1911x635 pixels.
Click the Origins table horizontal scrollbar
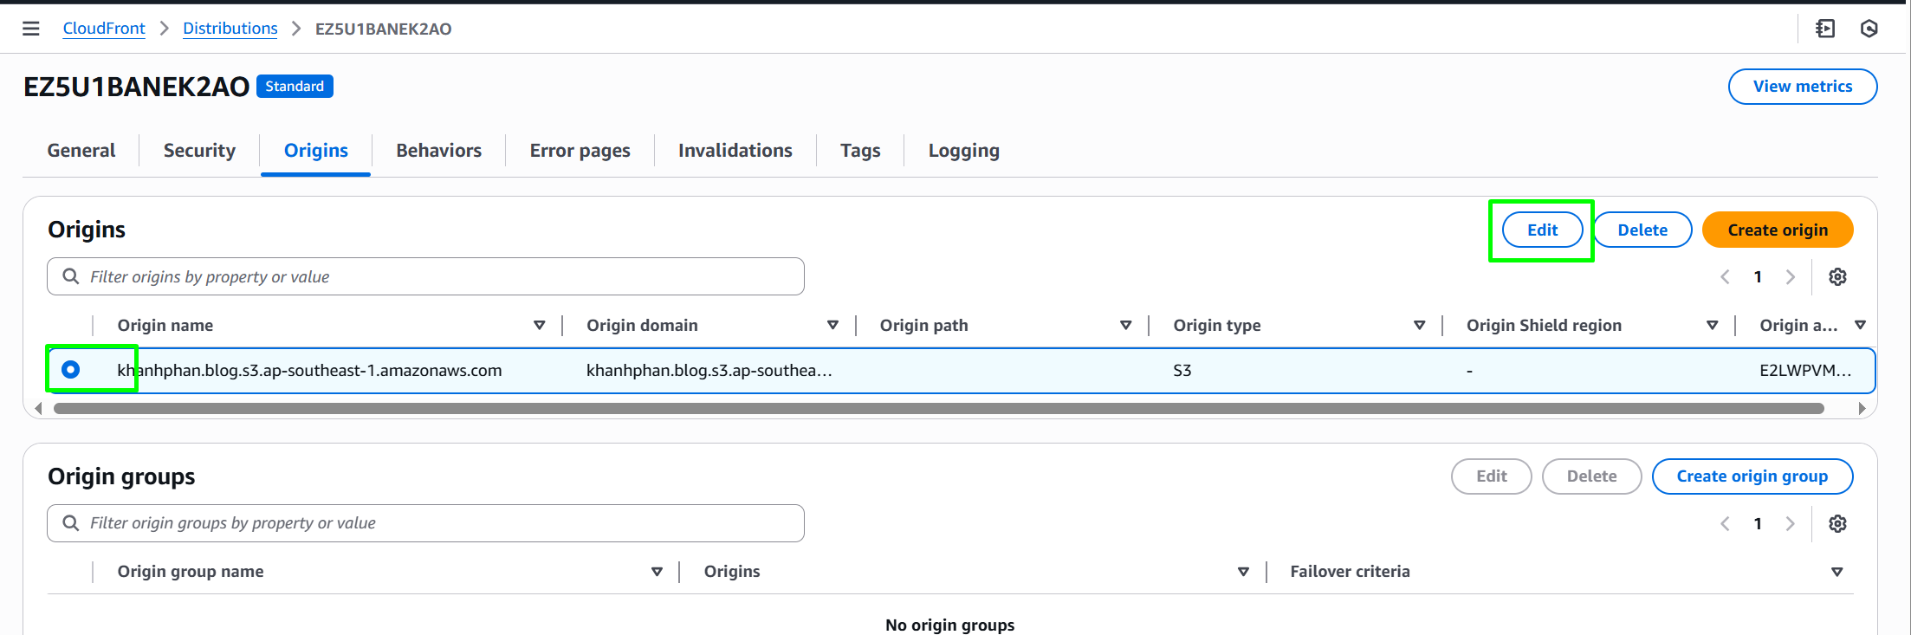[x=939, y=408]
